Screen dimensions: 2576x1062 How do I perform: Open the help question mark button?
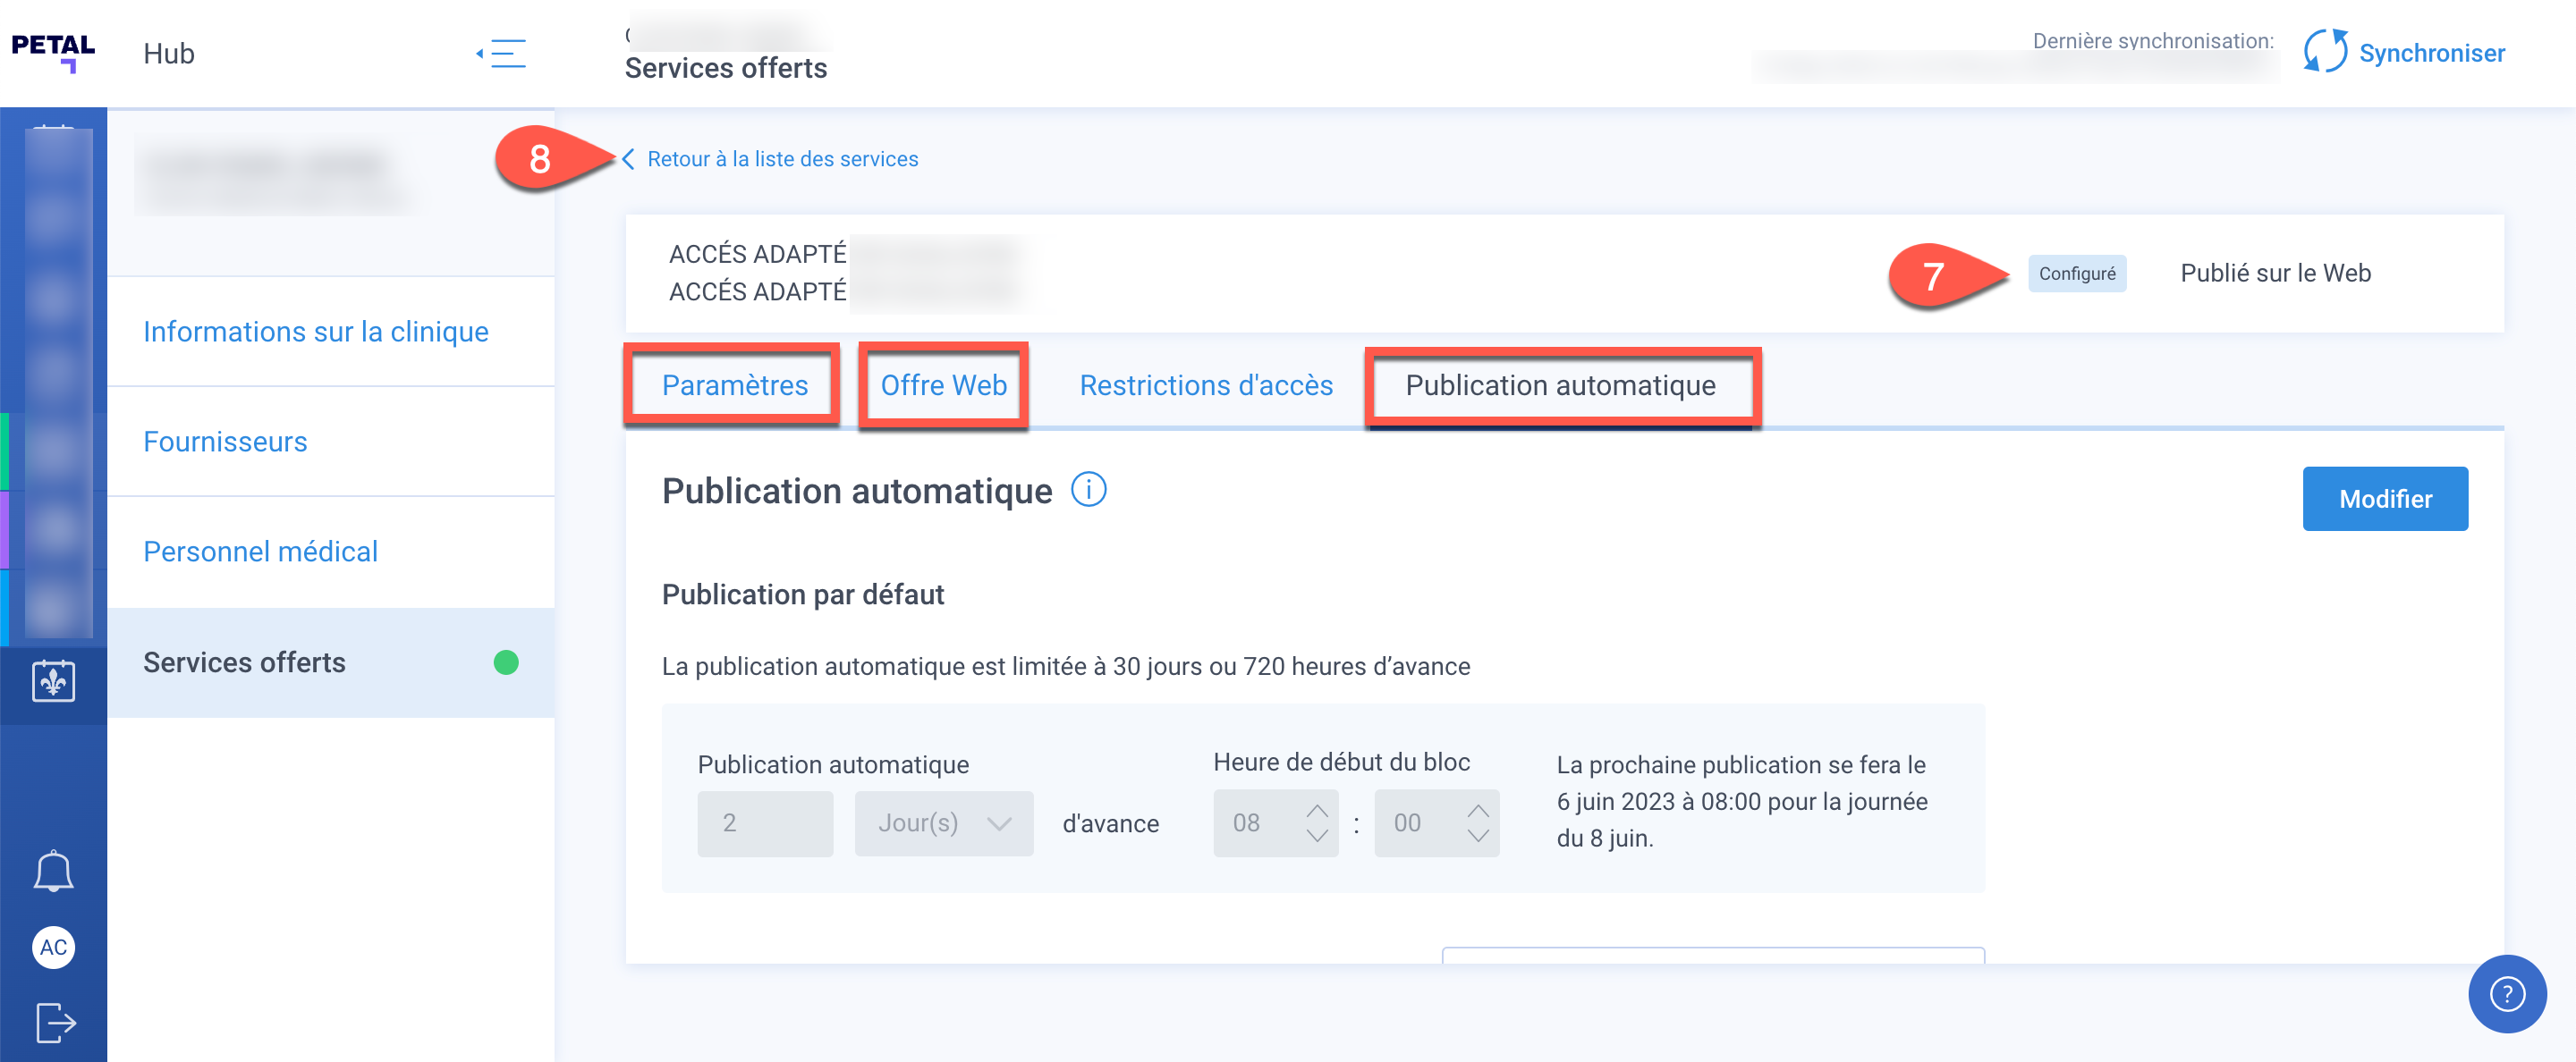pos(2506,994)
